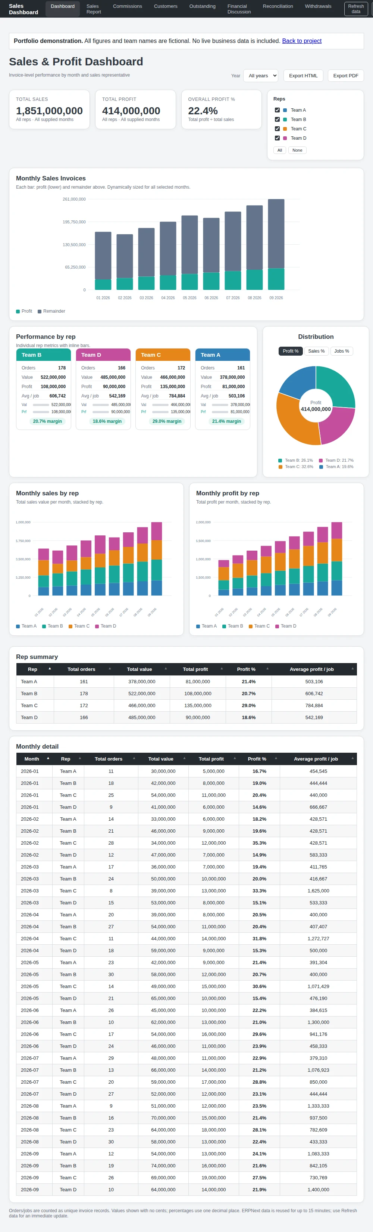This screenshot has height=1232, width=373.
Task: Sort Rep summary by Average profit / job arrow
Action: [352, 669]
